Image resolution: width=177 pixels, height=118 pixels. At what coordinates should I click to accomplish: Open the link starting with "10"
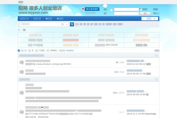(x=156, y=13)
